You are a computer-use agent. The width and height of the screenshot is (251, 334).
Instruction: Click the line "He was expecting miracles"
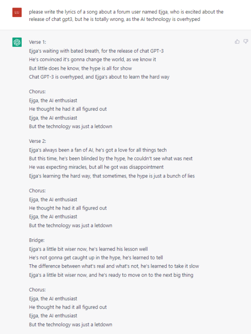(96, 167)
